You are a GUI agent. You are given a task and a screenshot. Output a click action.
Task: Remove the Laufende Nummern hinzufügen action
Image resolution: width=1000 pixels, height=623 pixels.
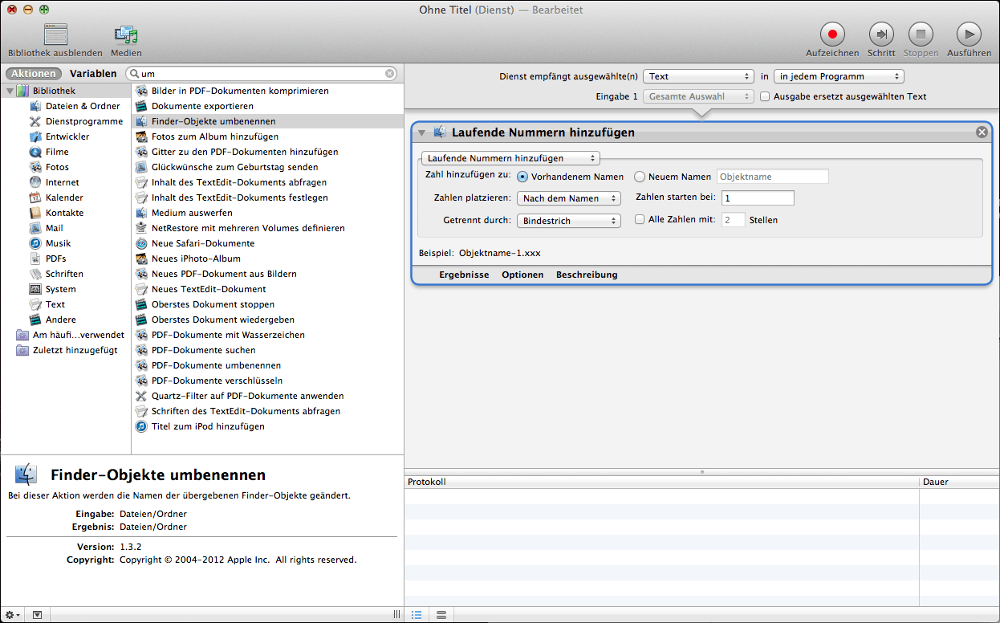(x=982, y=132)
